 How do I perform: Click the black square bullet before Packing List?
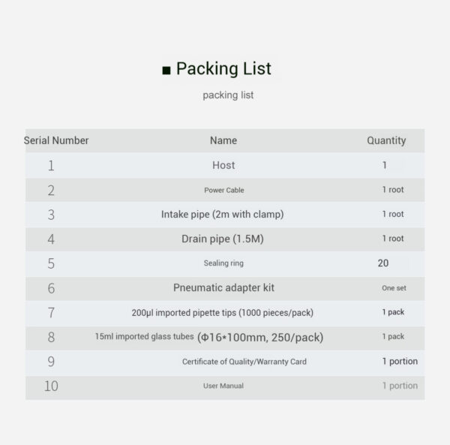coord(166,71)
